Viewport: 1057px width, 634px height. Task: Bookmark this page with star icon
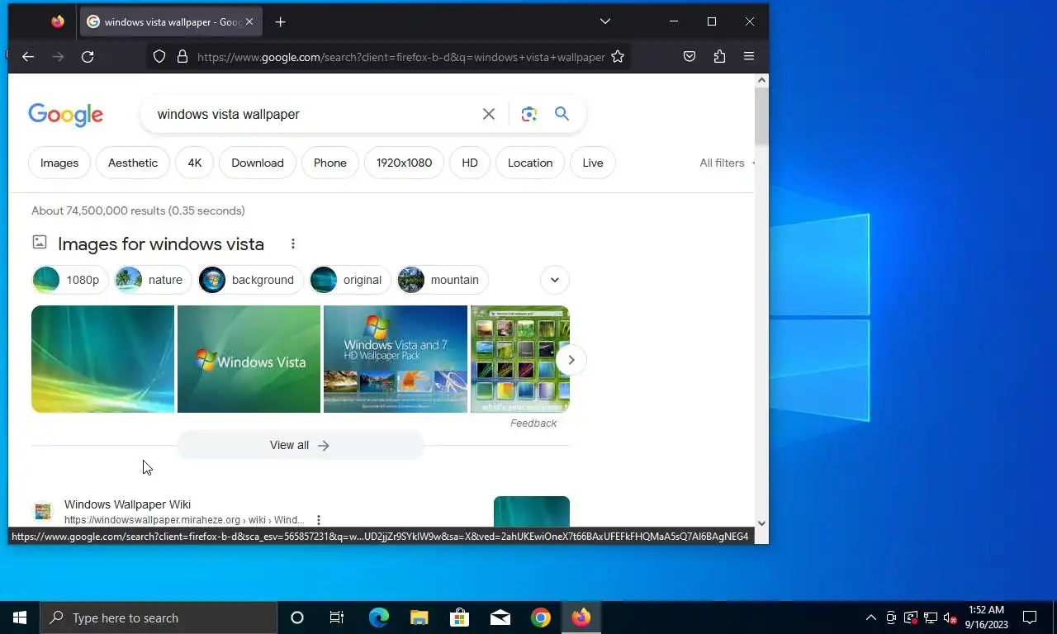618,57
